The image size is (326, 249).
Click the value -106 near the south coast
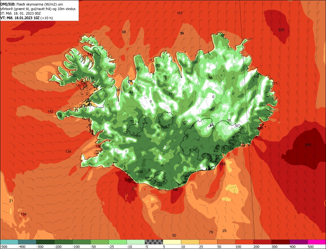click(x=185, y=176)
